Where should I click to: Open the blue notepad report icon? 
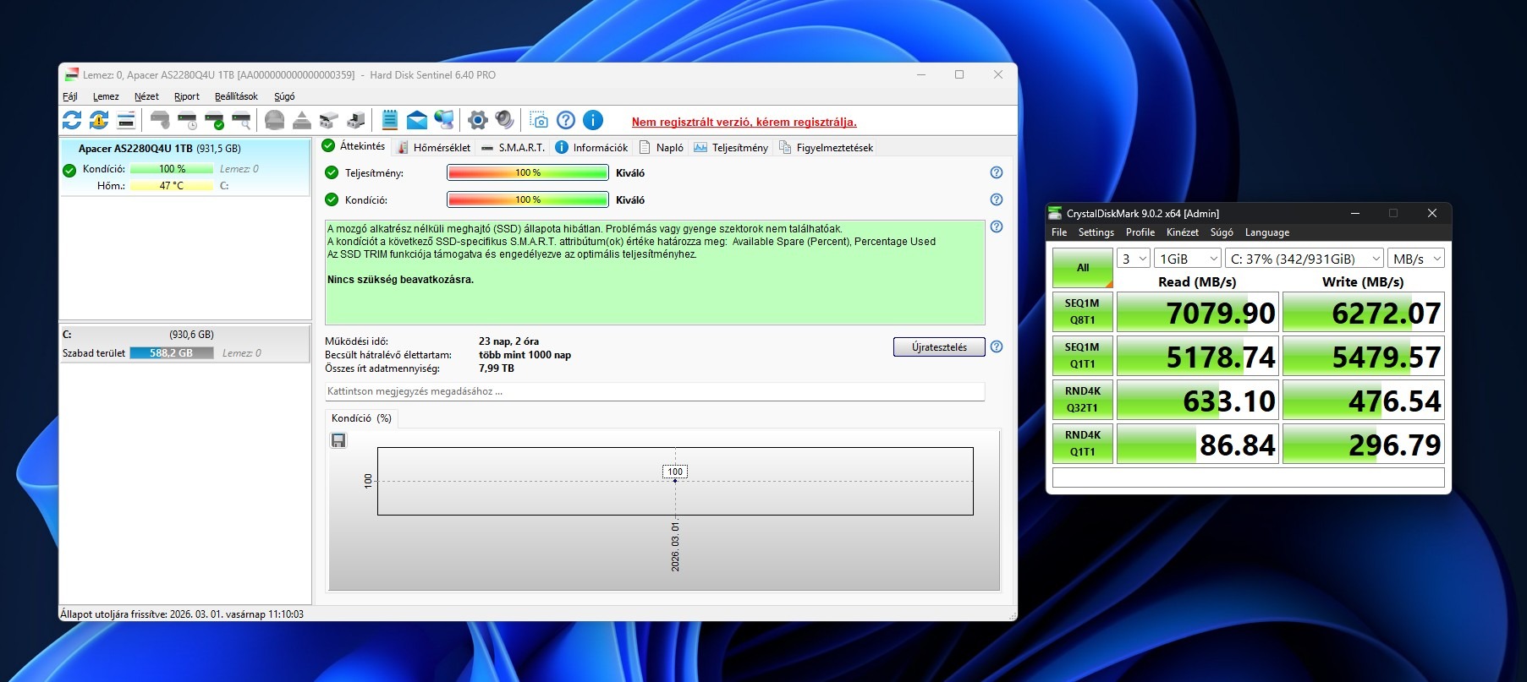click(389, 120)
